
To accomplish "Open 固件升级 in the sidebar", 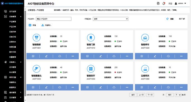I will pyautogui.click(x=13, y=52).
